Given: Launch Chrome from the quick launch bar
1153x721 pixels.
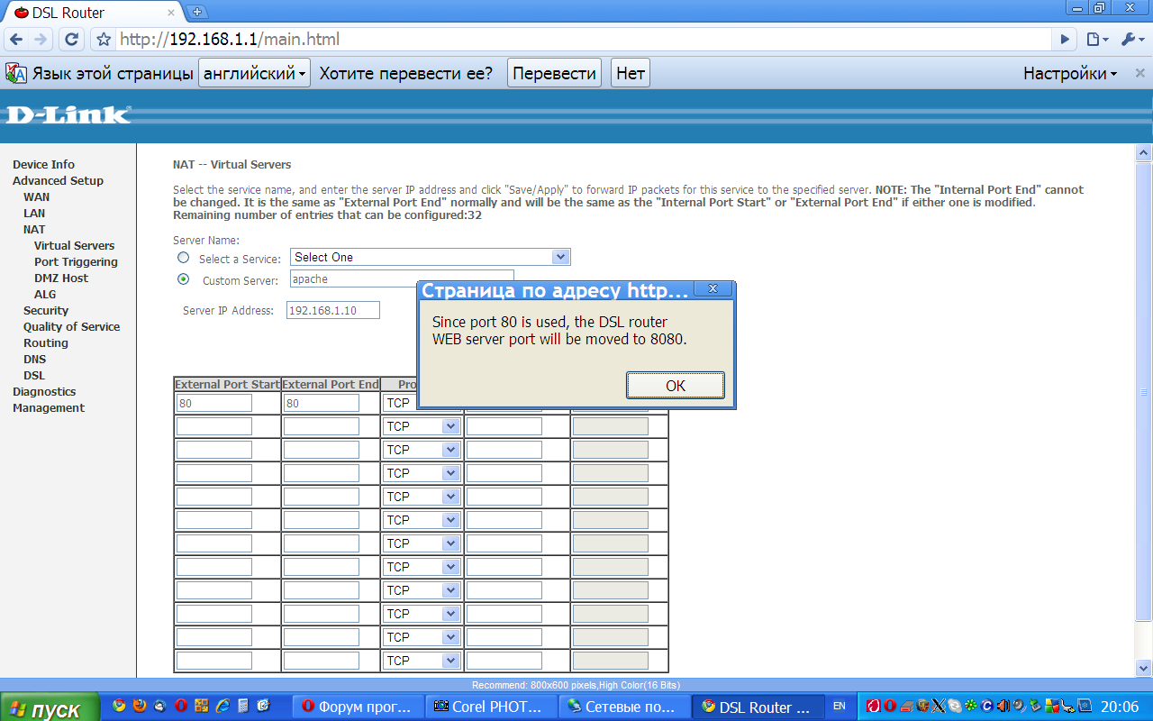Looking at the screenshot, I should click(120, 707).
